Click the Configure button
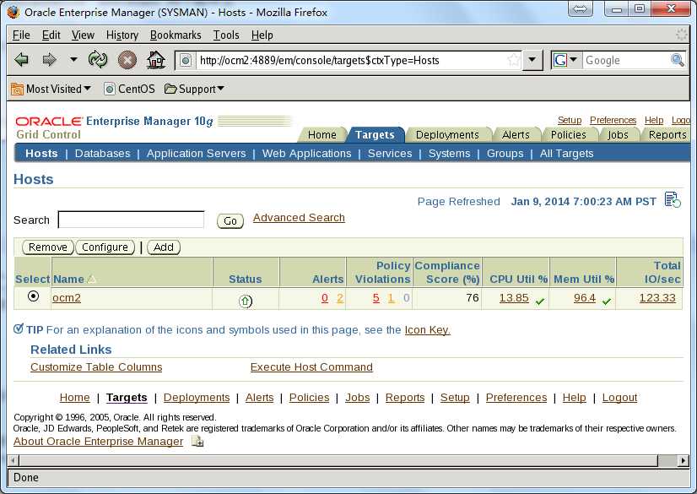This screenshot has width=697, height=494. coord(105,247)
